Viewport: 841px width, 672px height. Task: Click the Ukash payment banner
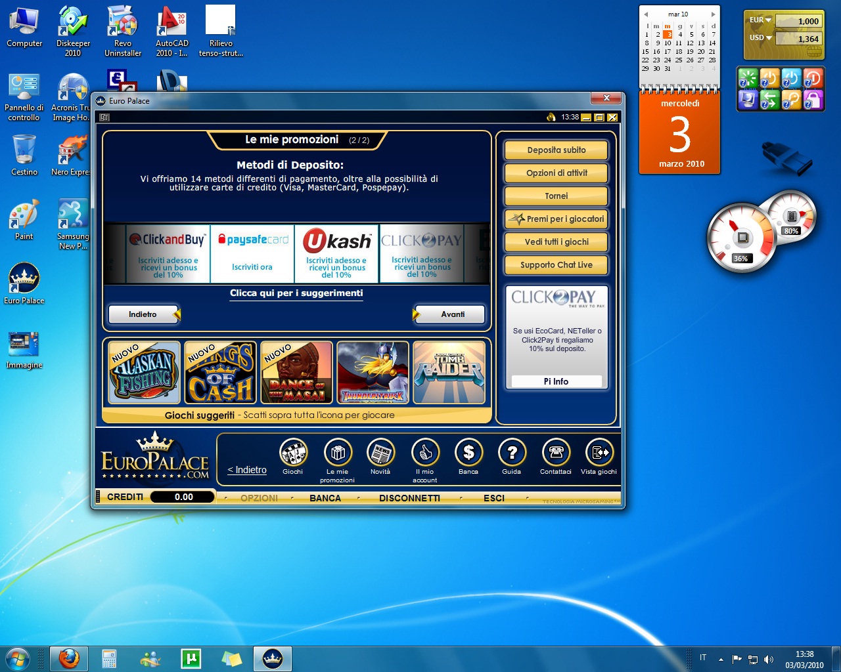(x=336, y=254)
